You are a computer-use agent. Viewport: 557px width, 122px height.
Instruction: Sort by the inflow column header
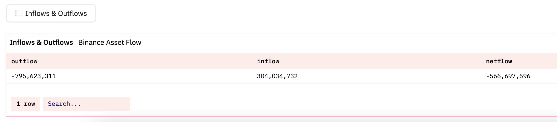[268, 61]
